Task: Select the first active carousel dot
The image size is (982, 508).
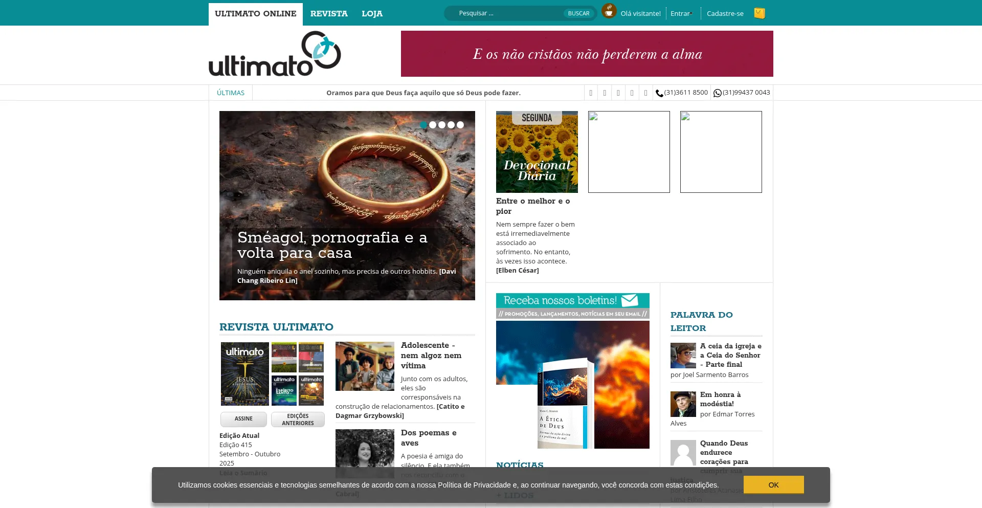Action: (423, 125)
